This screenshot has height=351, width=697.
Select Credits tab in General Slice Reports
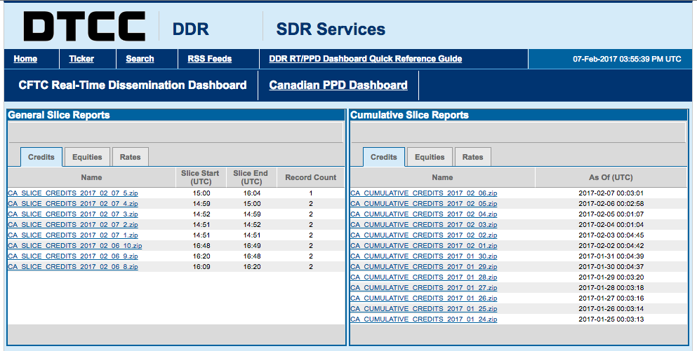coord(41,157)
